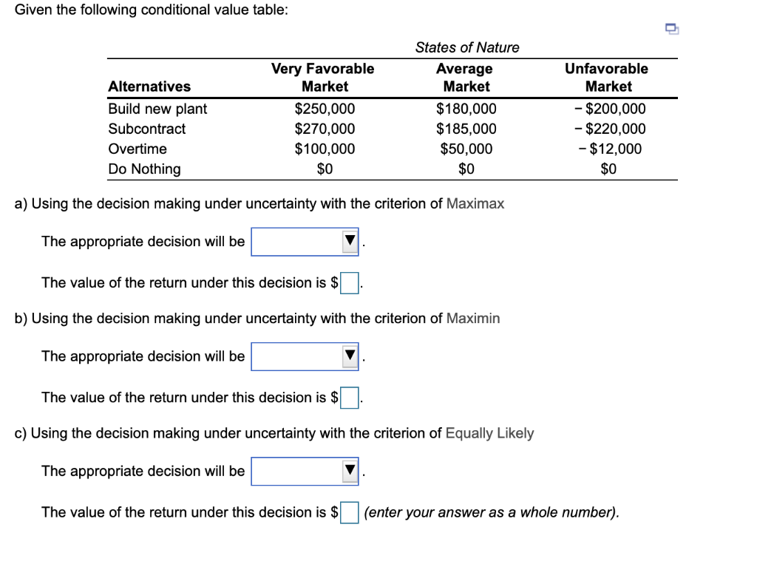
Task: Click the dropdown arrow for part b
Action: 349,356
